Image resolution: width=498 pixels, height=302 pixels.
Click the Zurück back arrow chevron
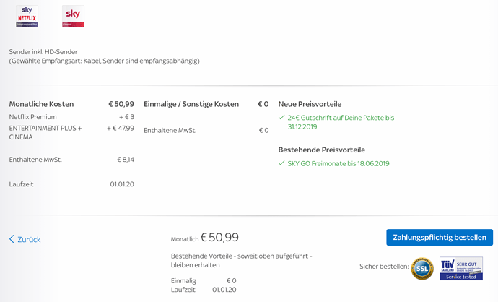point(12,239)
